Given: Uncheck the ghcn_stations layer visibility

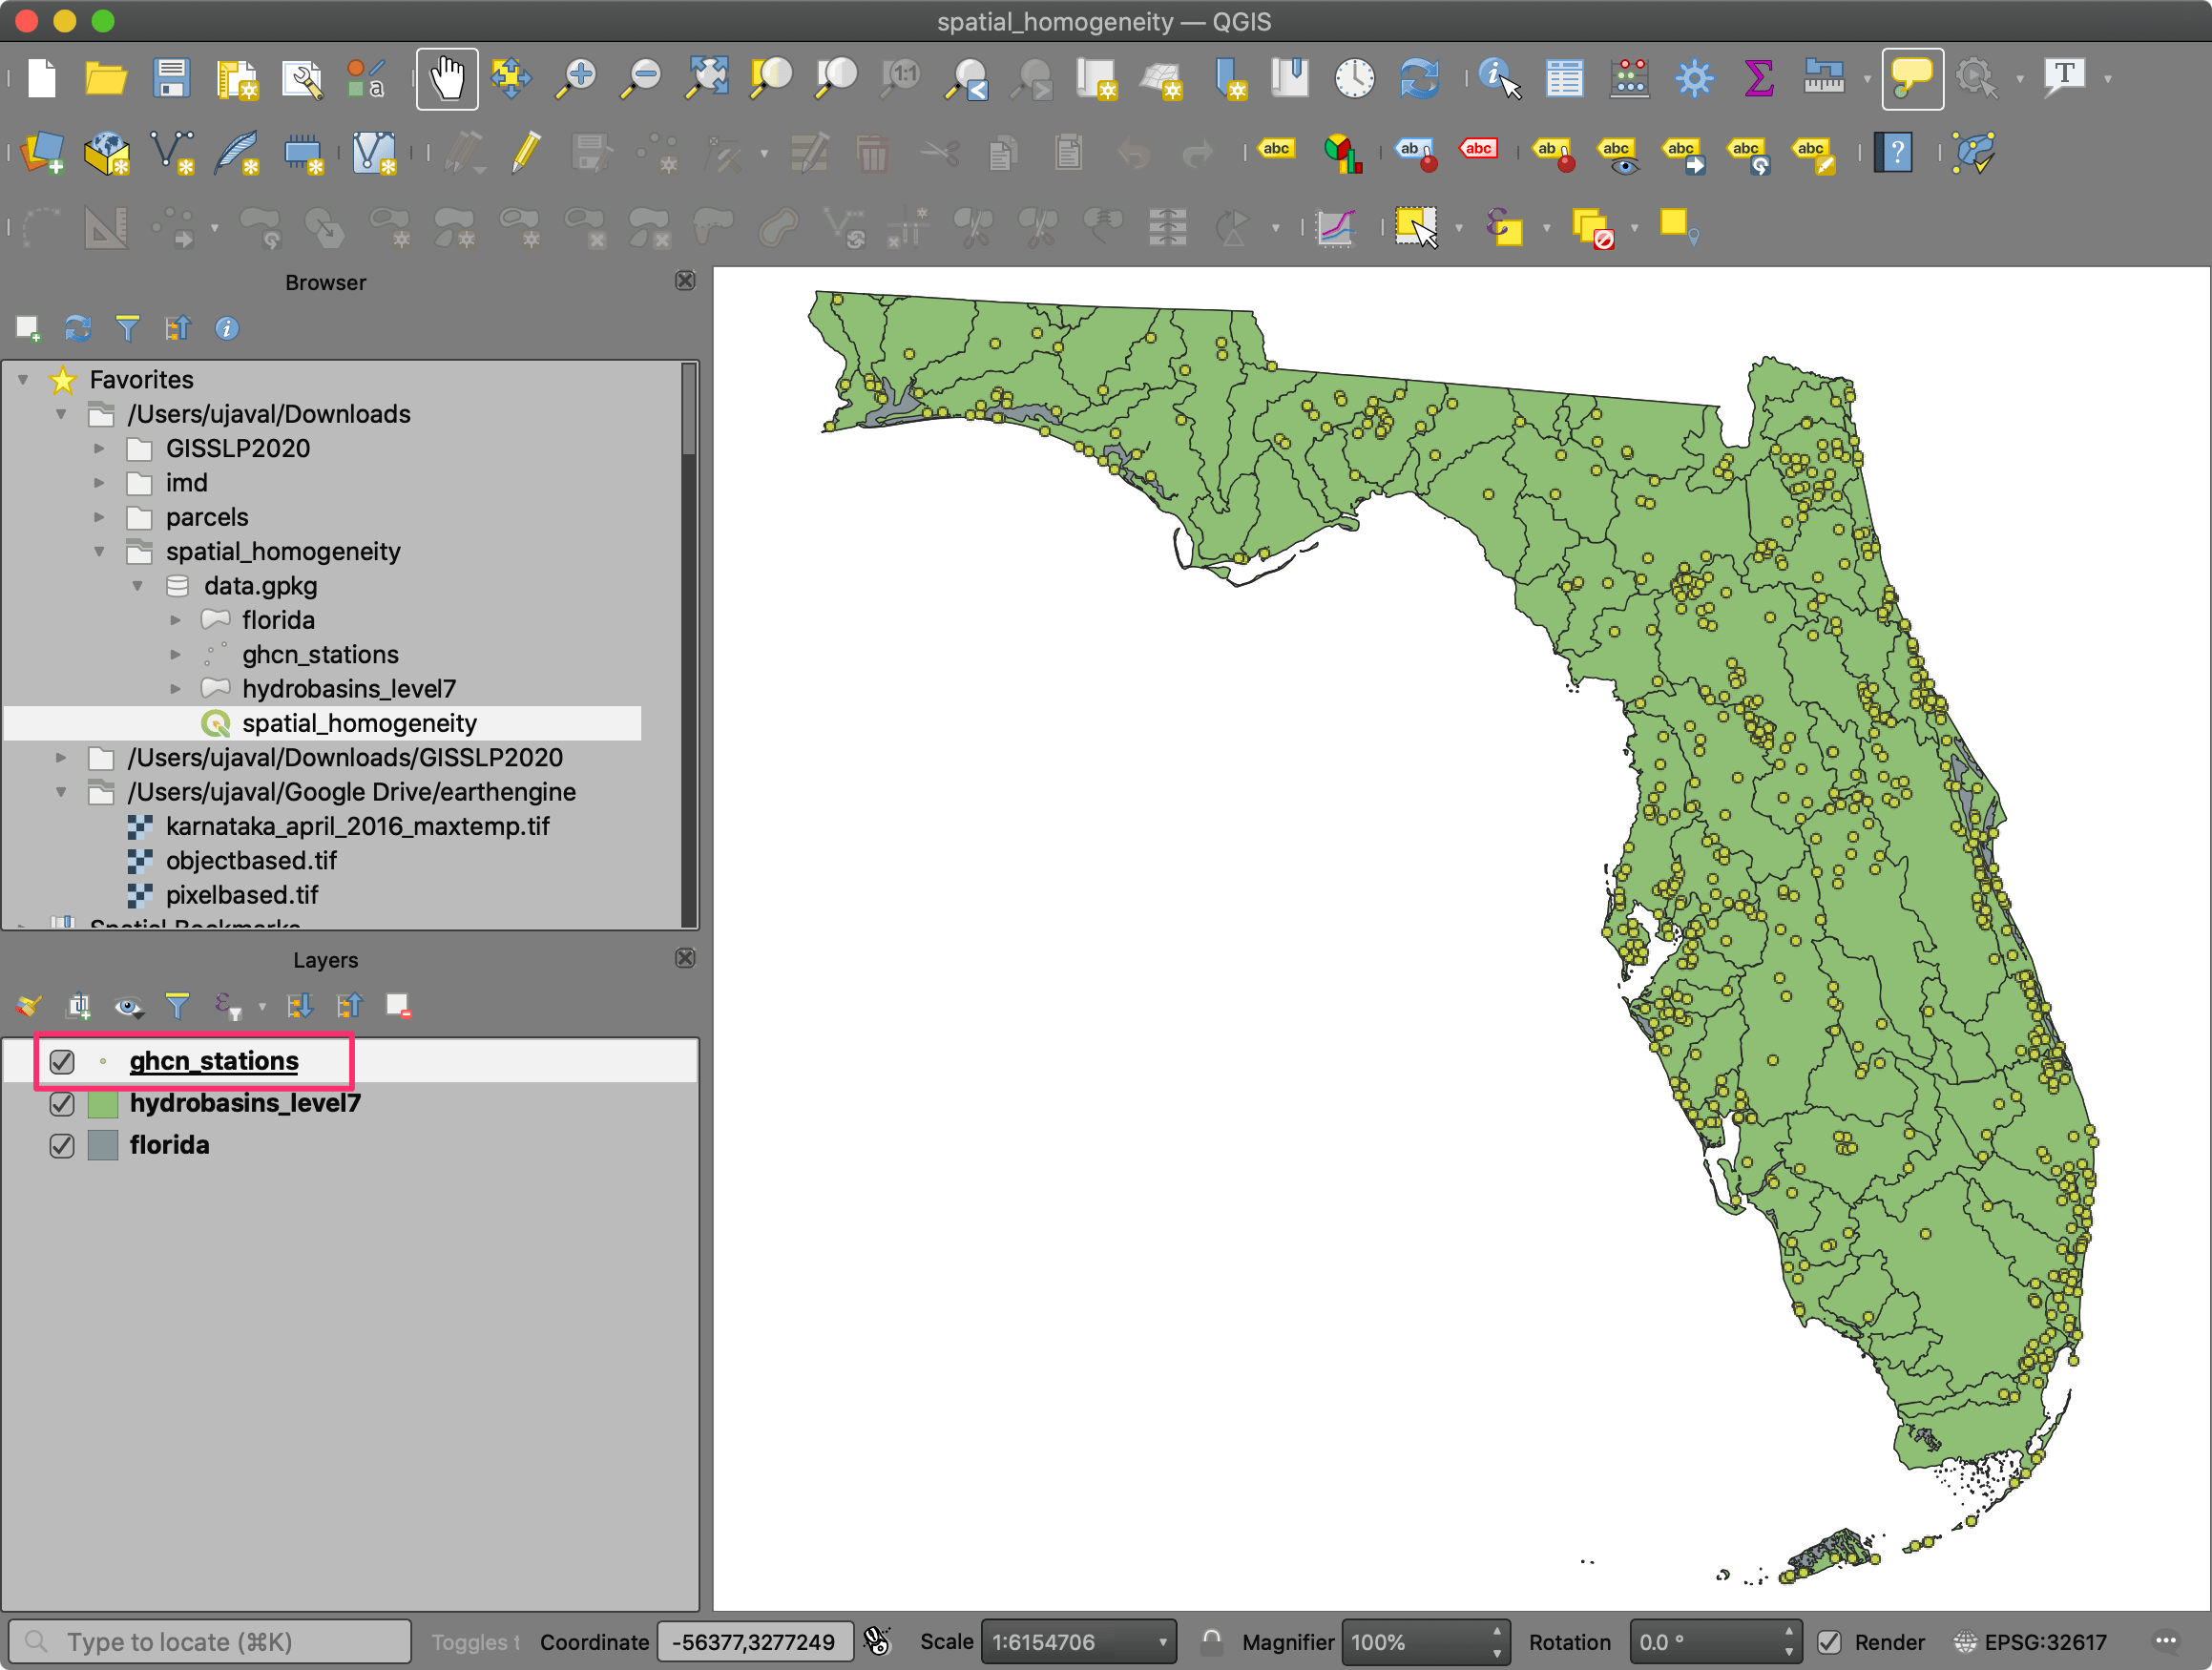Looking at the screenshot, I should click(x=62, y=1061).
